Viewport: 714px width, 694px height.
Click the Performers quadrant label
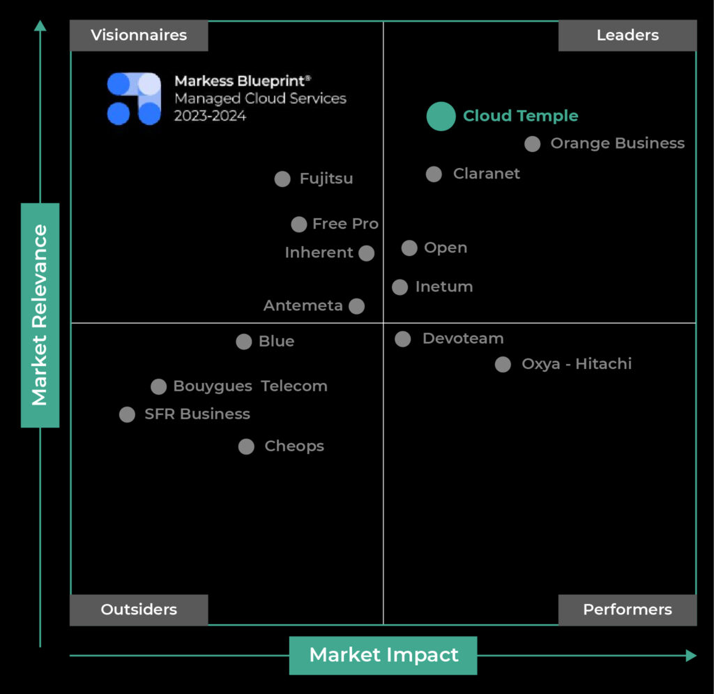click(x=628, y=610)
